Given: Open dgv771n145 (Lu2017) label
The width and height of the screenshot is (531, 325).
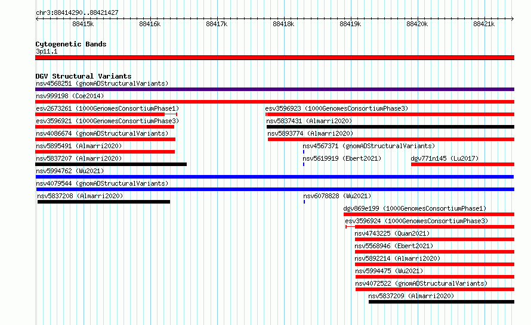Looking at the screenshot, I should click(x=444, y=158).
